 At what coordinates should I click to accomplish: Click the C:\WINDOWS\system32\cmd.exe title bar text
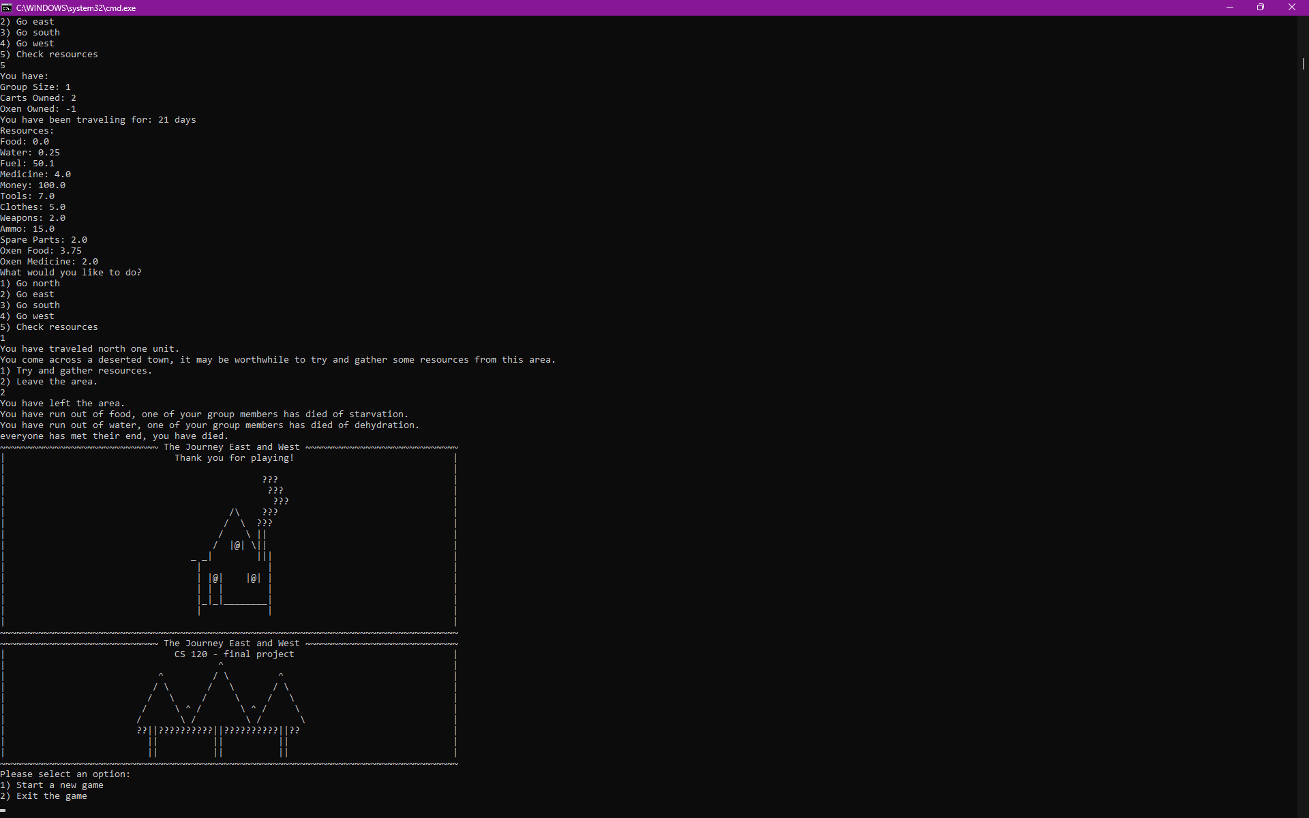(75, 7)
